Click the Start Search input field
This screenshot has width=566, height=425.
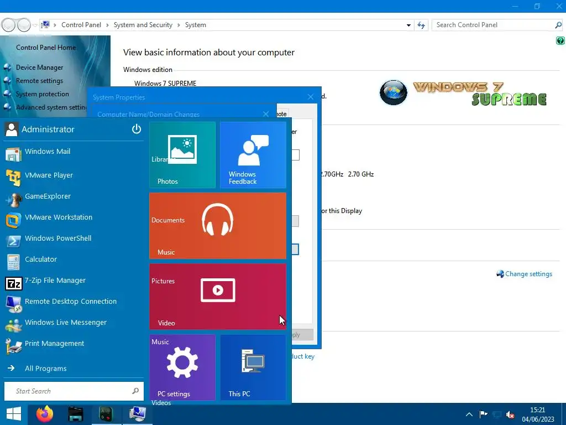[74, 391]
